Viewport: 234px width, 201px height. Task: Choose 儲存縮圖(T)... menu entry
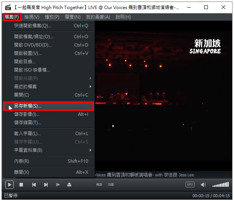(49, 123)
